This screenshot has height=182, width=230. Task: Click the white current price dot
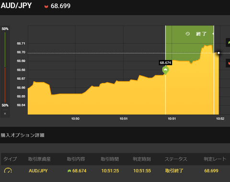pos(218,53)
